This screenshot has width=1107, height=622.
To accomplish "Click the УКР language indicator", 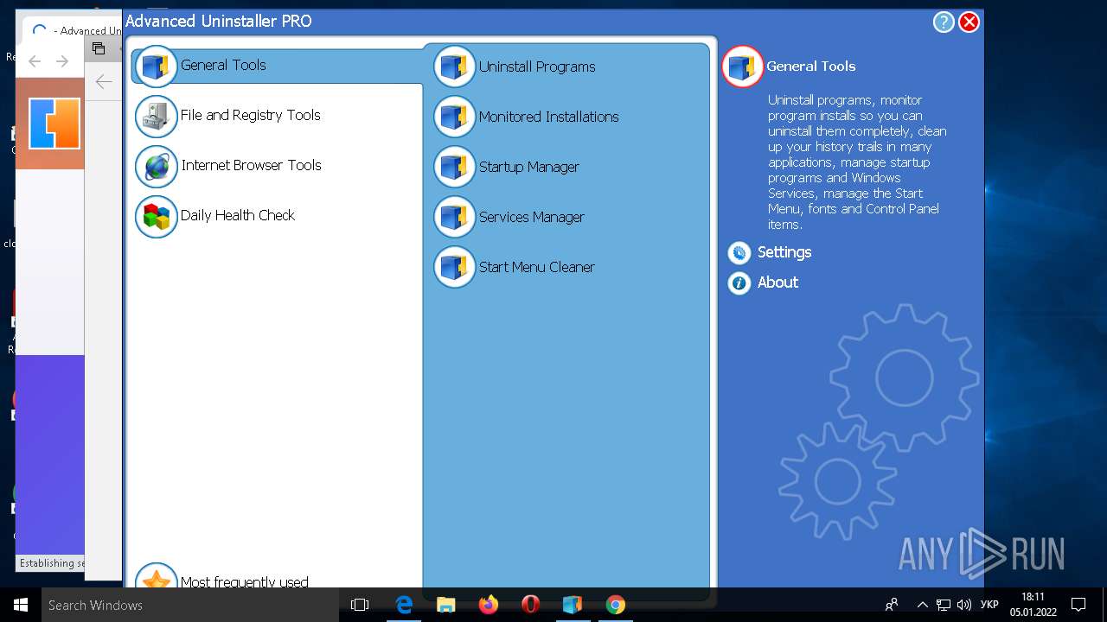I will pos(990,605).
